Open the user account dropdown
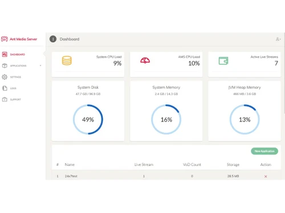The width and height of the screenshot is (285, 213). point(278,39)
